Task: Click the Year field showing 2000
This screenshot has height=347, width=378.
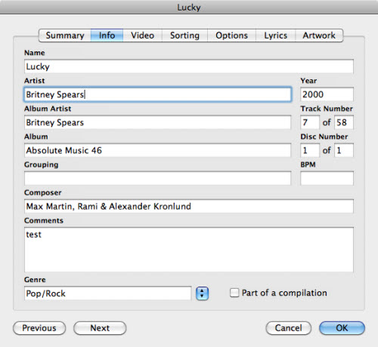Action: [x=327, y=94]
